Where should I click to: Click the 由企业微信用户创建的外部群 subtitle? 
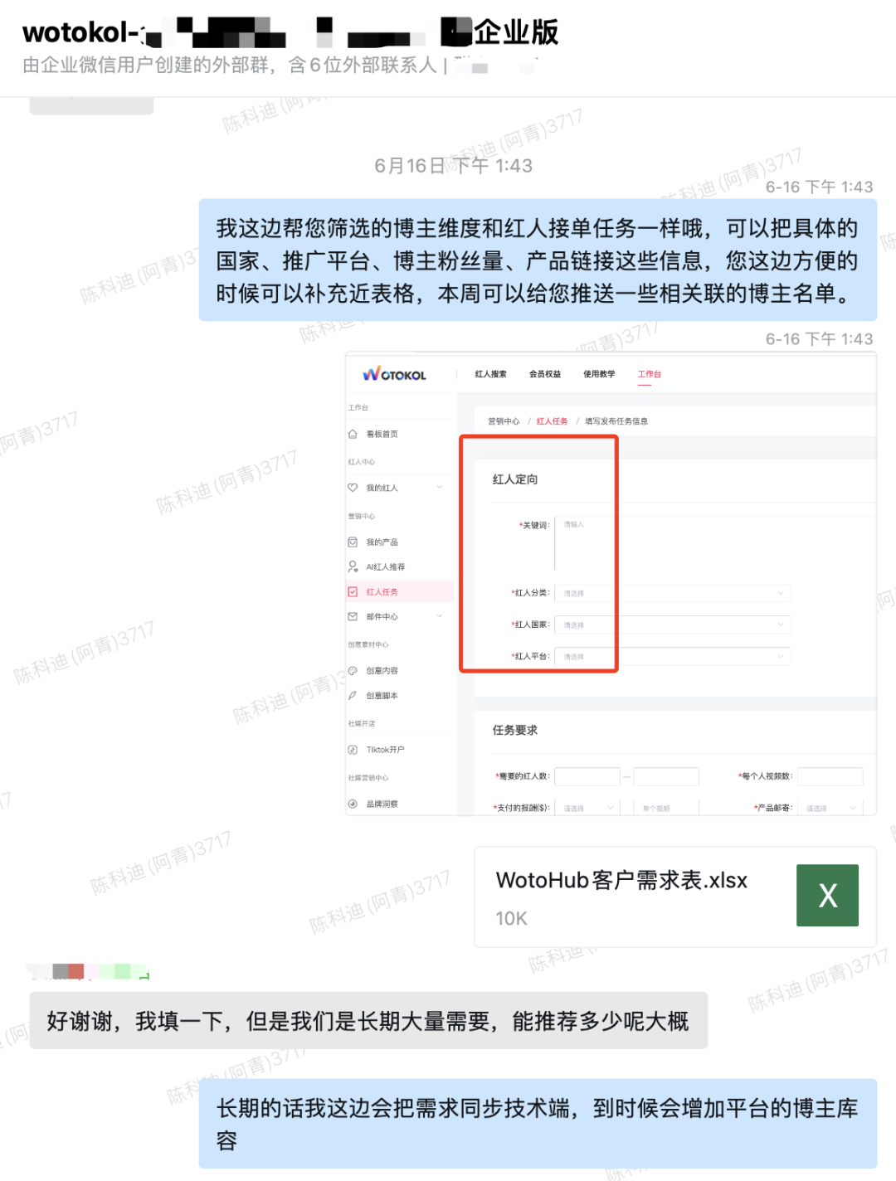230,66
